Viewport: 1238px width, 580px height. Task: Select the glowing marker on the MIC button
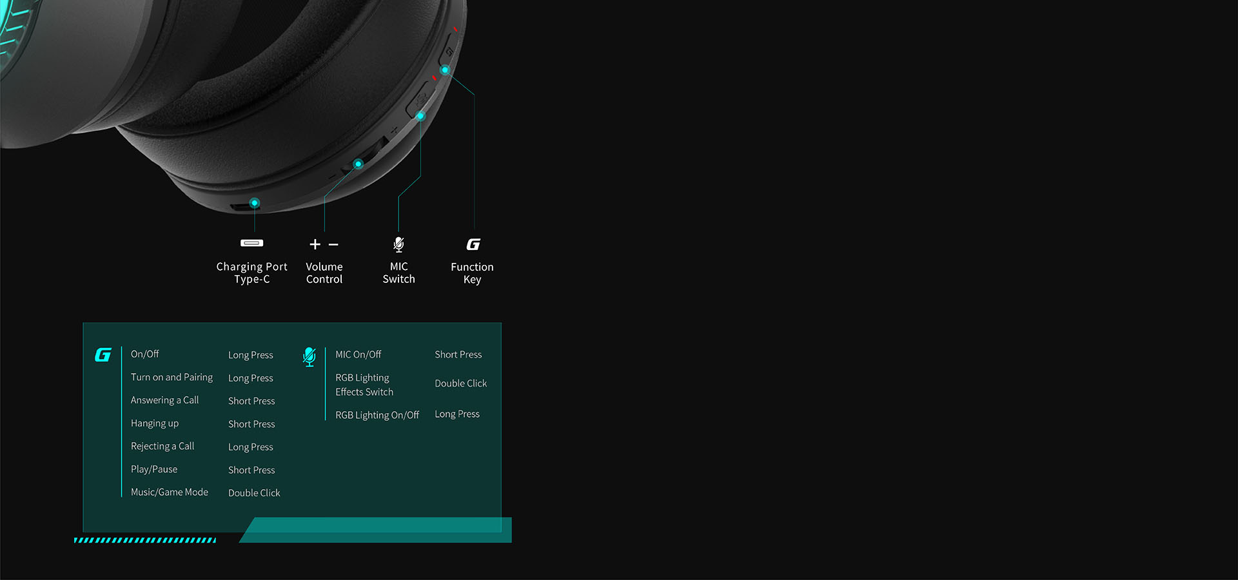point(420,116)
